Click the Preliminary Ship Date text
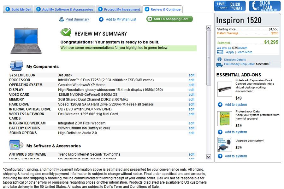 (x=247, y=64)
